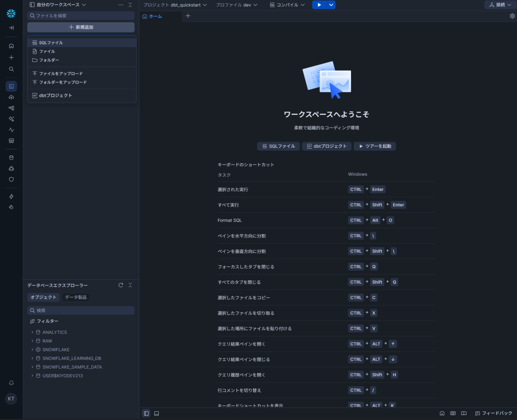
Task: Switch to the ホーム tab
Action: [x=153, y=16]
